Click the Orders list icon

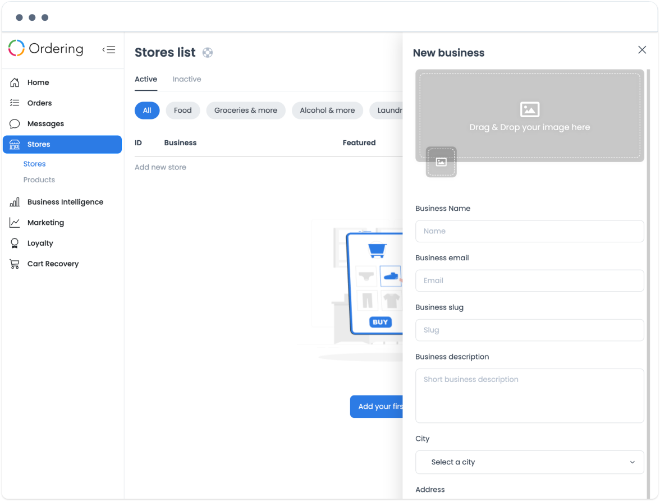click(15, 103)
